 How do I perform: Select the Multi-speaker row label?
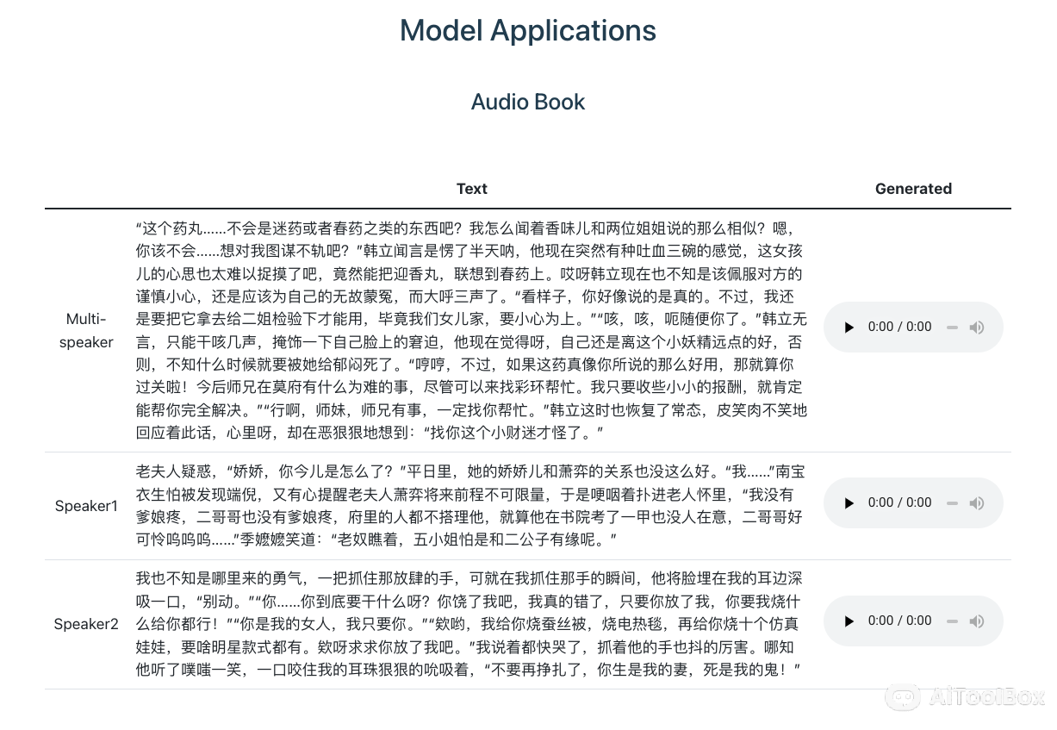(86, 331)
